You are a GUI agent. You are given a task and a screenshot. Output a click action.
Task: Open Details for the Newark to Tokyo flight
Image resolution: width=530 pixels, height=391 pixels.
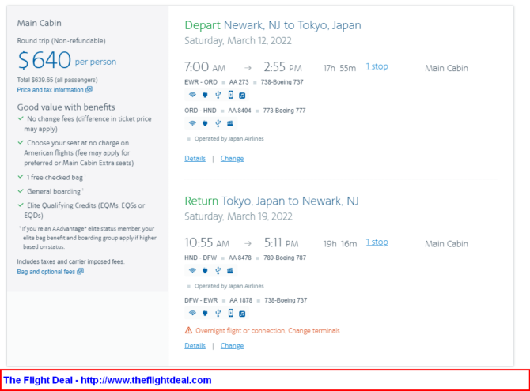(x=195, y=158)
